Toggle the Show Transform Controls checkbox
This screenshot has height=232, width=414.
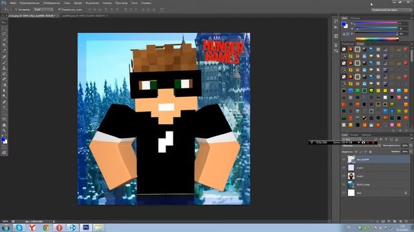pos(60,10)
